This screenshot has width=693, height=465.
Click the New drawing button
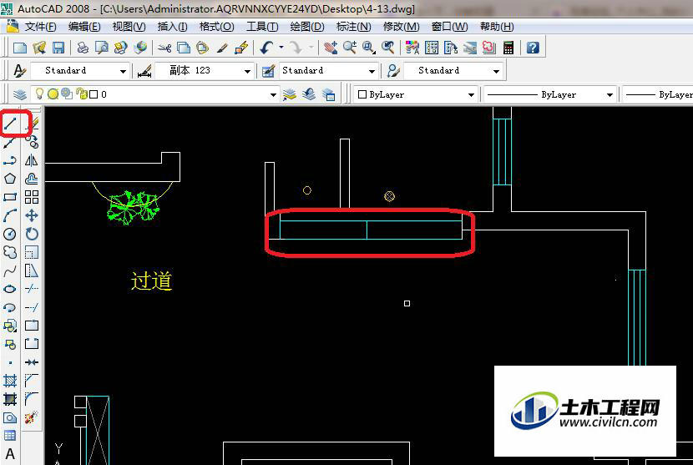pyautogui.click(x=20, y=48)
